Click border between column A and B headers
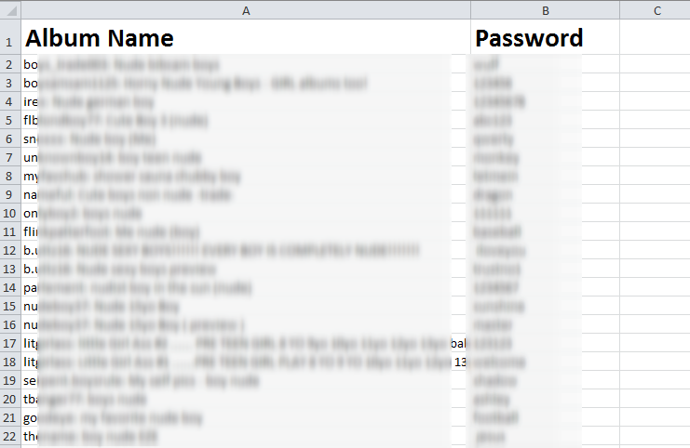The width and height of the screenshot is (690, 448). pyautogui.click(x=471, y=10)
